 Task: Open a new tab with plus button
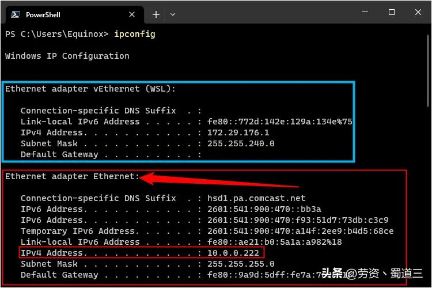coord(156,14)
